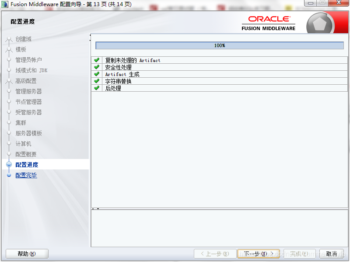Click green checkmark beside Artifact 生成
The image size is (350, 262).
click(x=97, y=74)
